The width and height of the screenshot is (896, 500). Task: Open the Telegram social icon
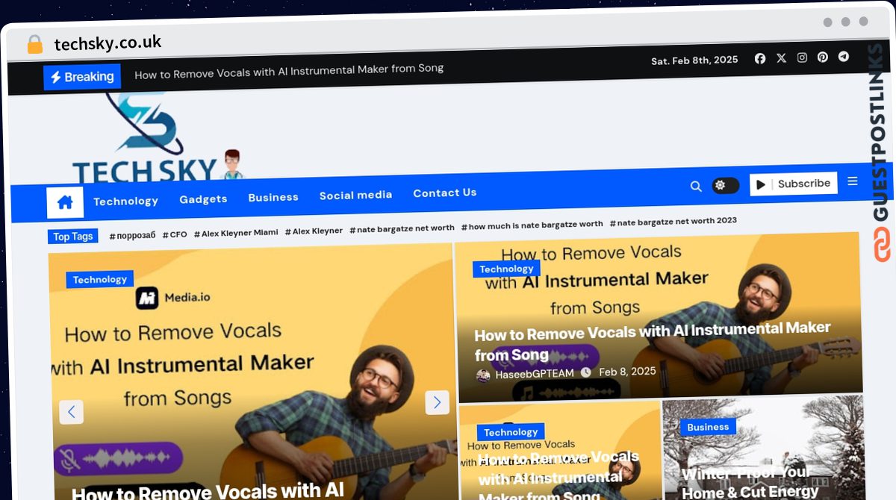pyautogui.click(x=843, y=56)
